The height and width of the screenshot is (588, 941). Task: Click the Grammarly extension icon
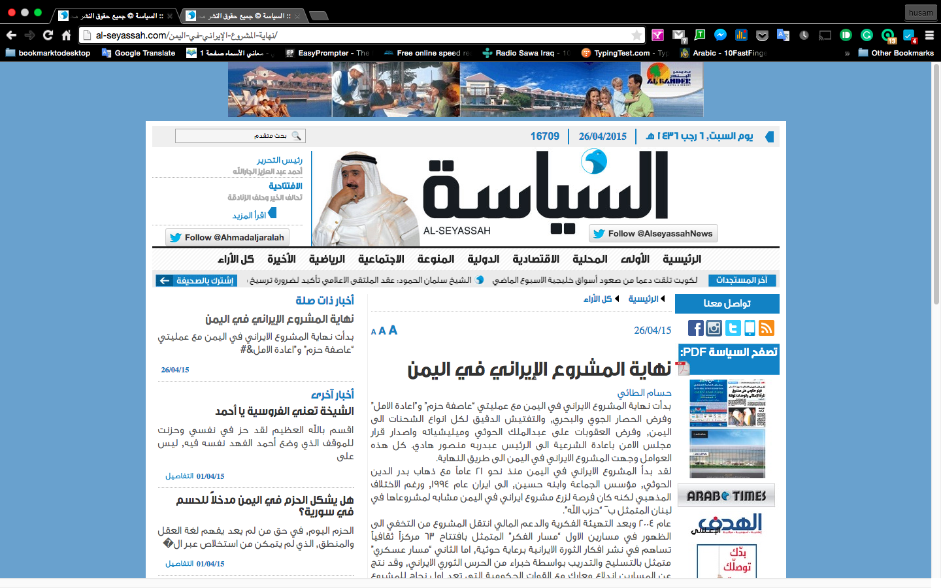(x=867, y=35)
